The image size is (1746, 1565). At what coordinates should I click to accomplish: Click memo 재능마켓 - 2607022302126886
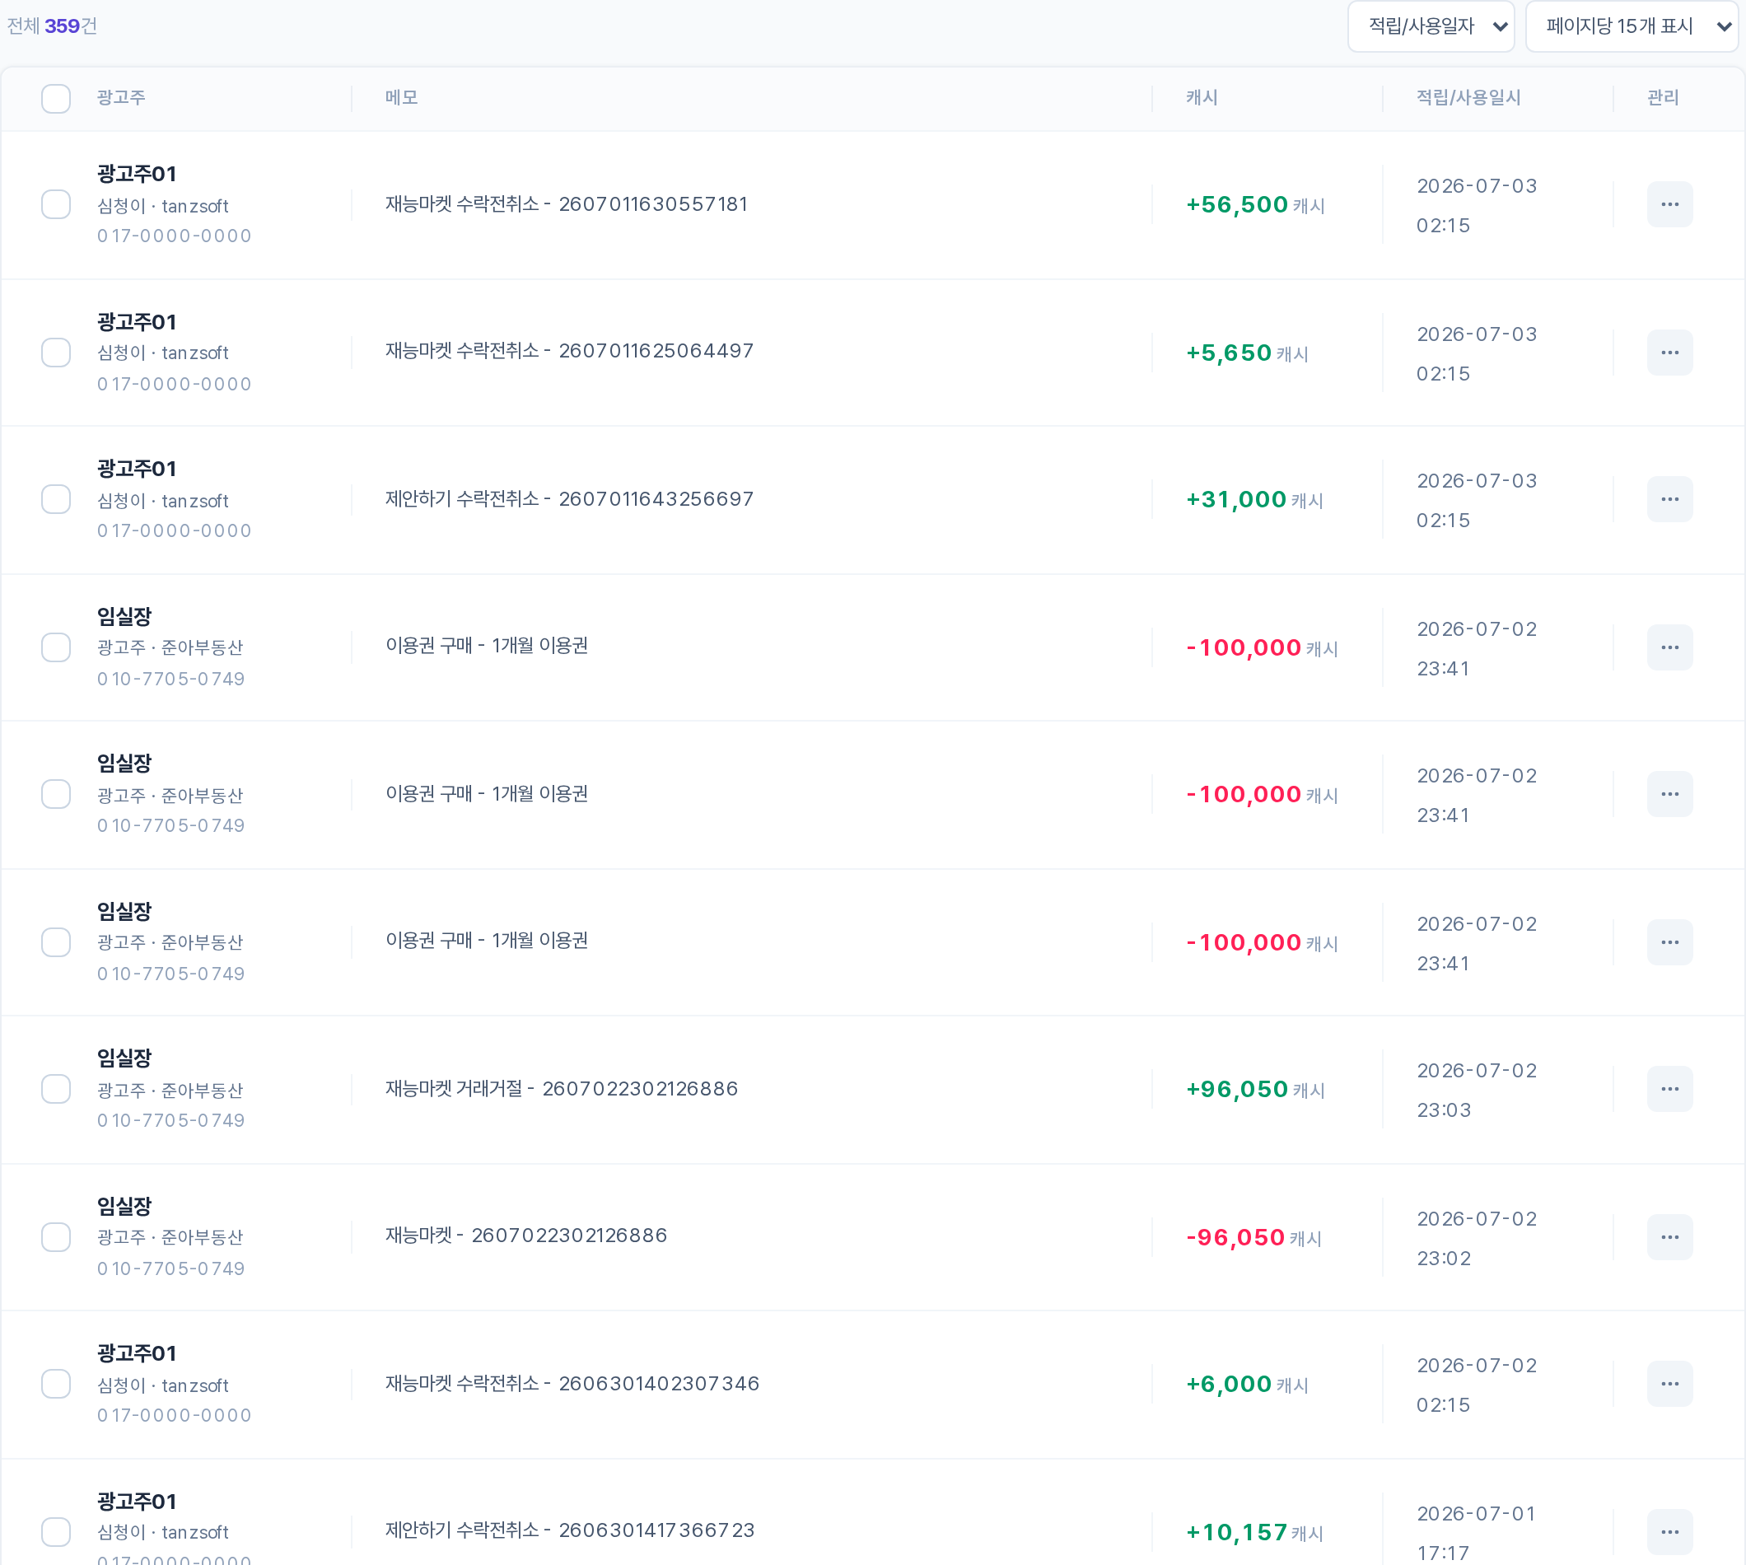[x=526, y=1236]
